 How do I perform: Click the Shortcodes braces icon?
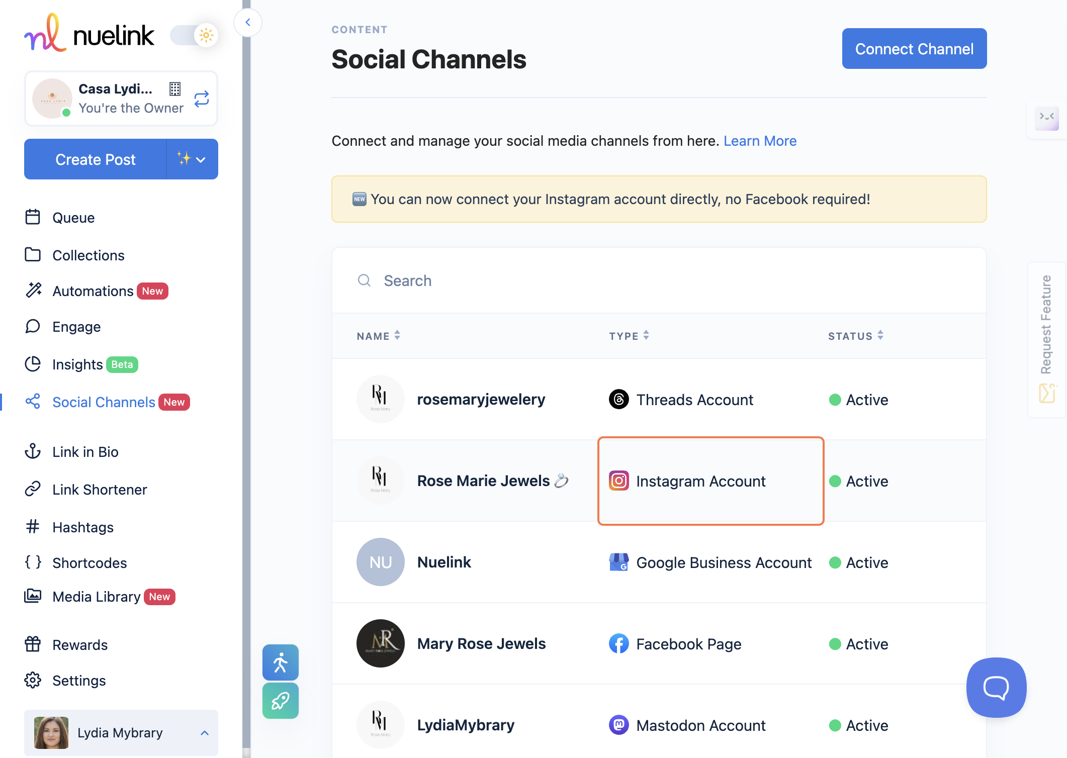(33, 562)
